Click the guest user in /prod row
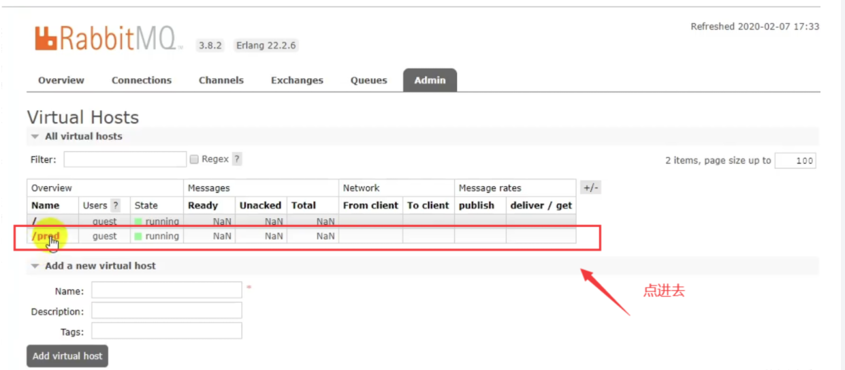 105,236
